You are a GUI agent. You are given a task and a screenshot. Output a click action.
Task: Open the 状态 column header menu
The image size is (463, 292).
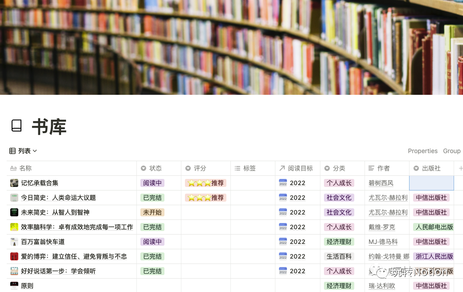[x=155, y=168]
